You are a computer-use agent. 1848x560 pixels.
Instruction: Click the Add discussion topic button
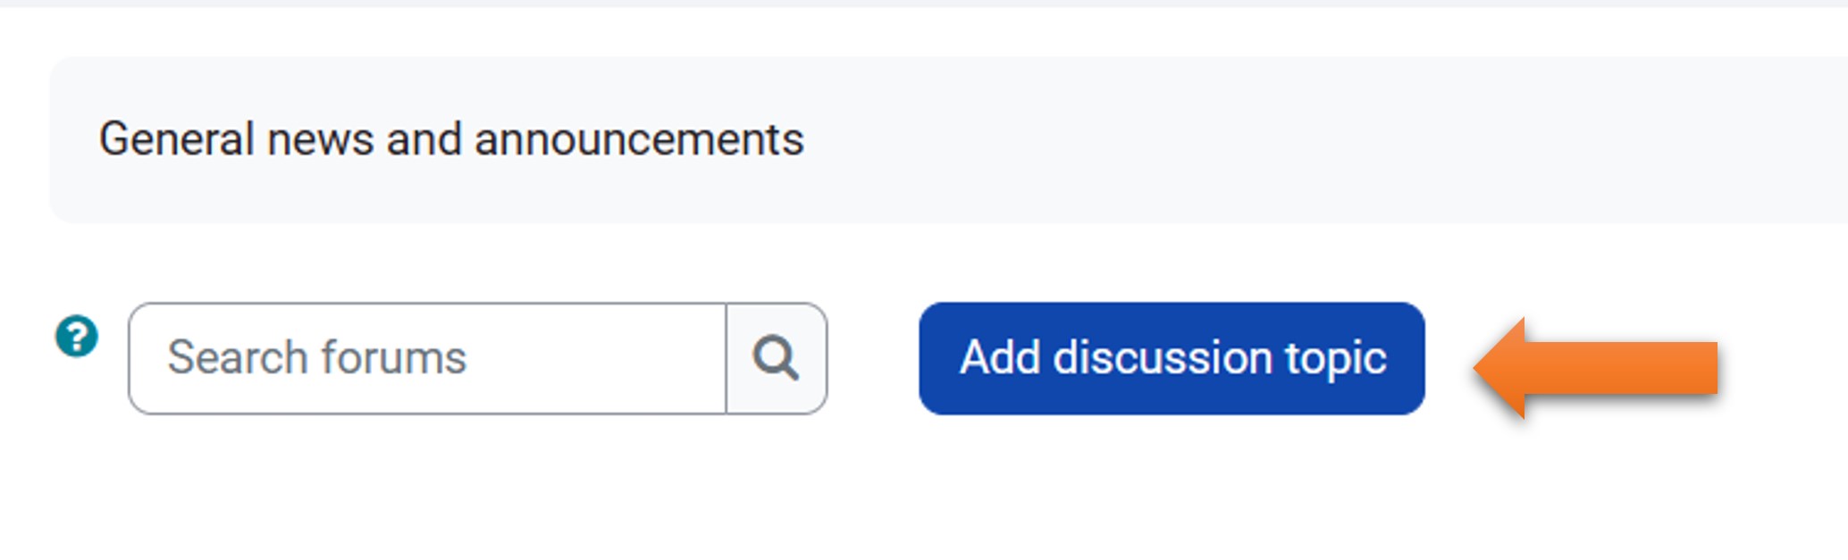(x=1172, y=358)
